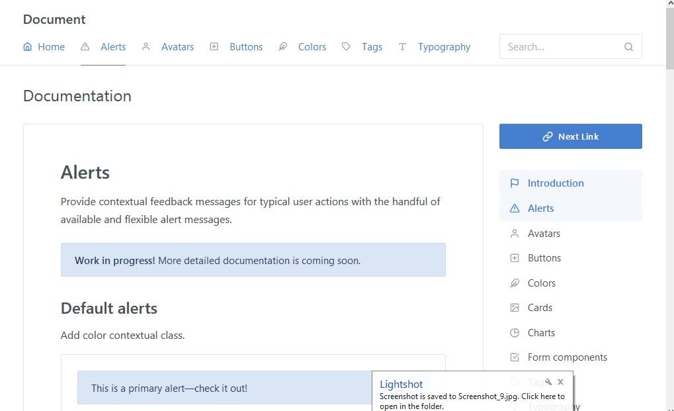Open Lightshot notification settings wrench icon

[x=548, y=382]
